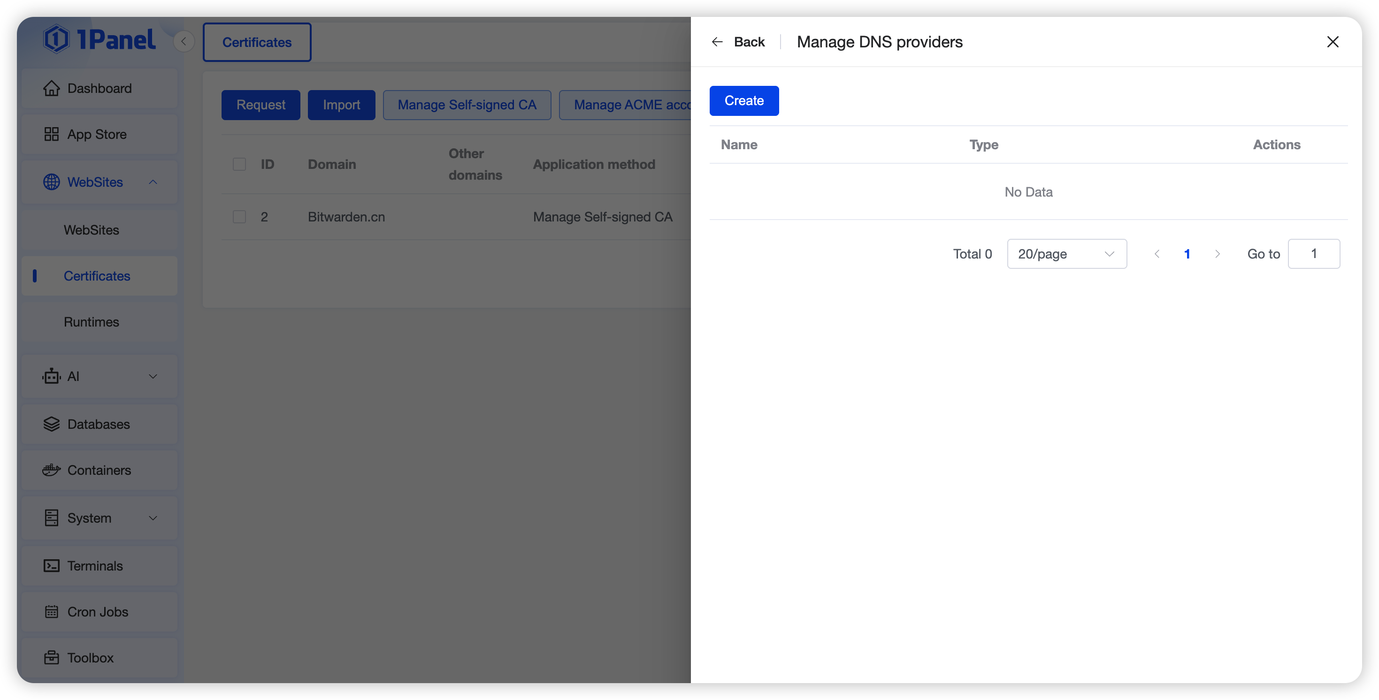Open the 20/page size dropdown
The width and height of the screenshot is (1379, 700).
click(x=1066, y=254)
